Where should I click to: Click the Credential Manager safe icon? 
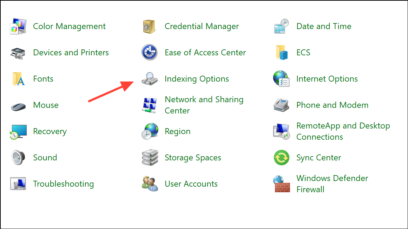[149, 26]
